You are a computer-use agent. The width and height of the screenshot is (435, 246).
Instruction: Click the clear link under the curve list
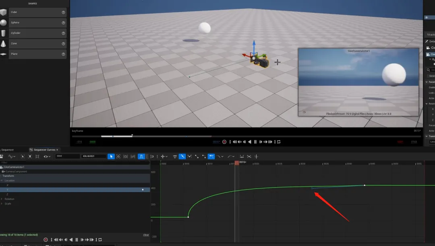pyautogui.click(x=146, y=235)
